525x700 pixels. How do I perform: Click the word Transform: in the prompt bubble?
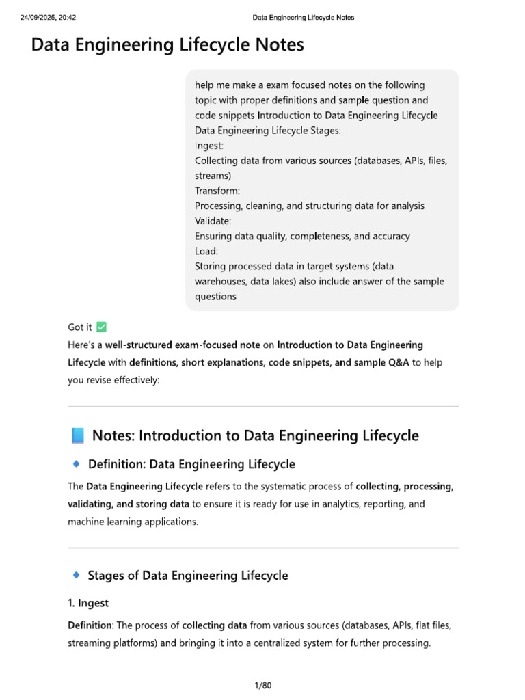(x=217, y=191)
